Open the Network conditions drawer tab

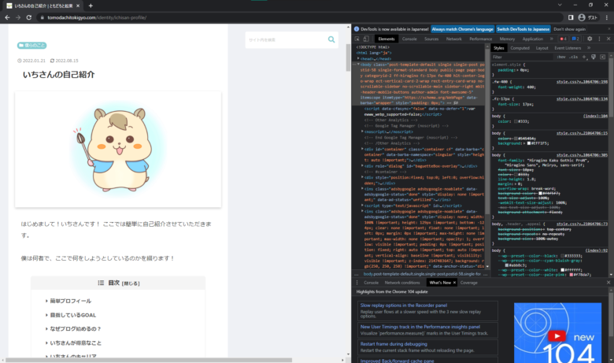coord(401,283)
